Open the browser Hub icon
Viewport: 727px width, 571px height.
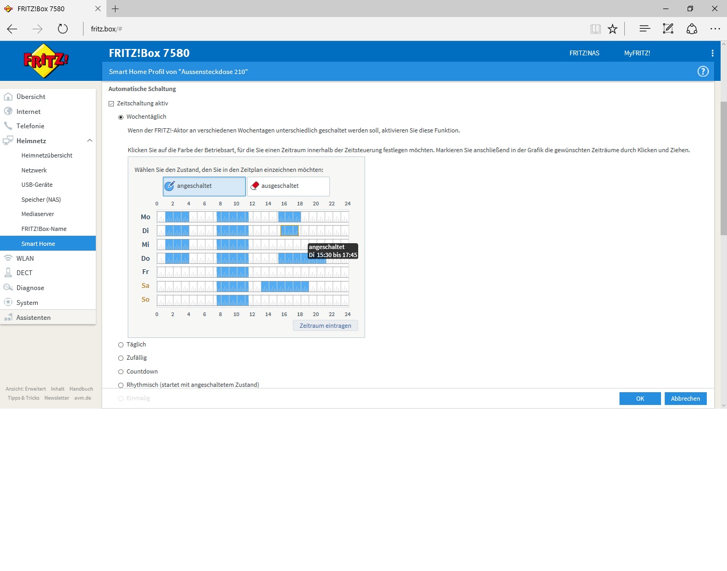[645, 29]
